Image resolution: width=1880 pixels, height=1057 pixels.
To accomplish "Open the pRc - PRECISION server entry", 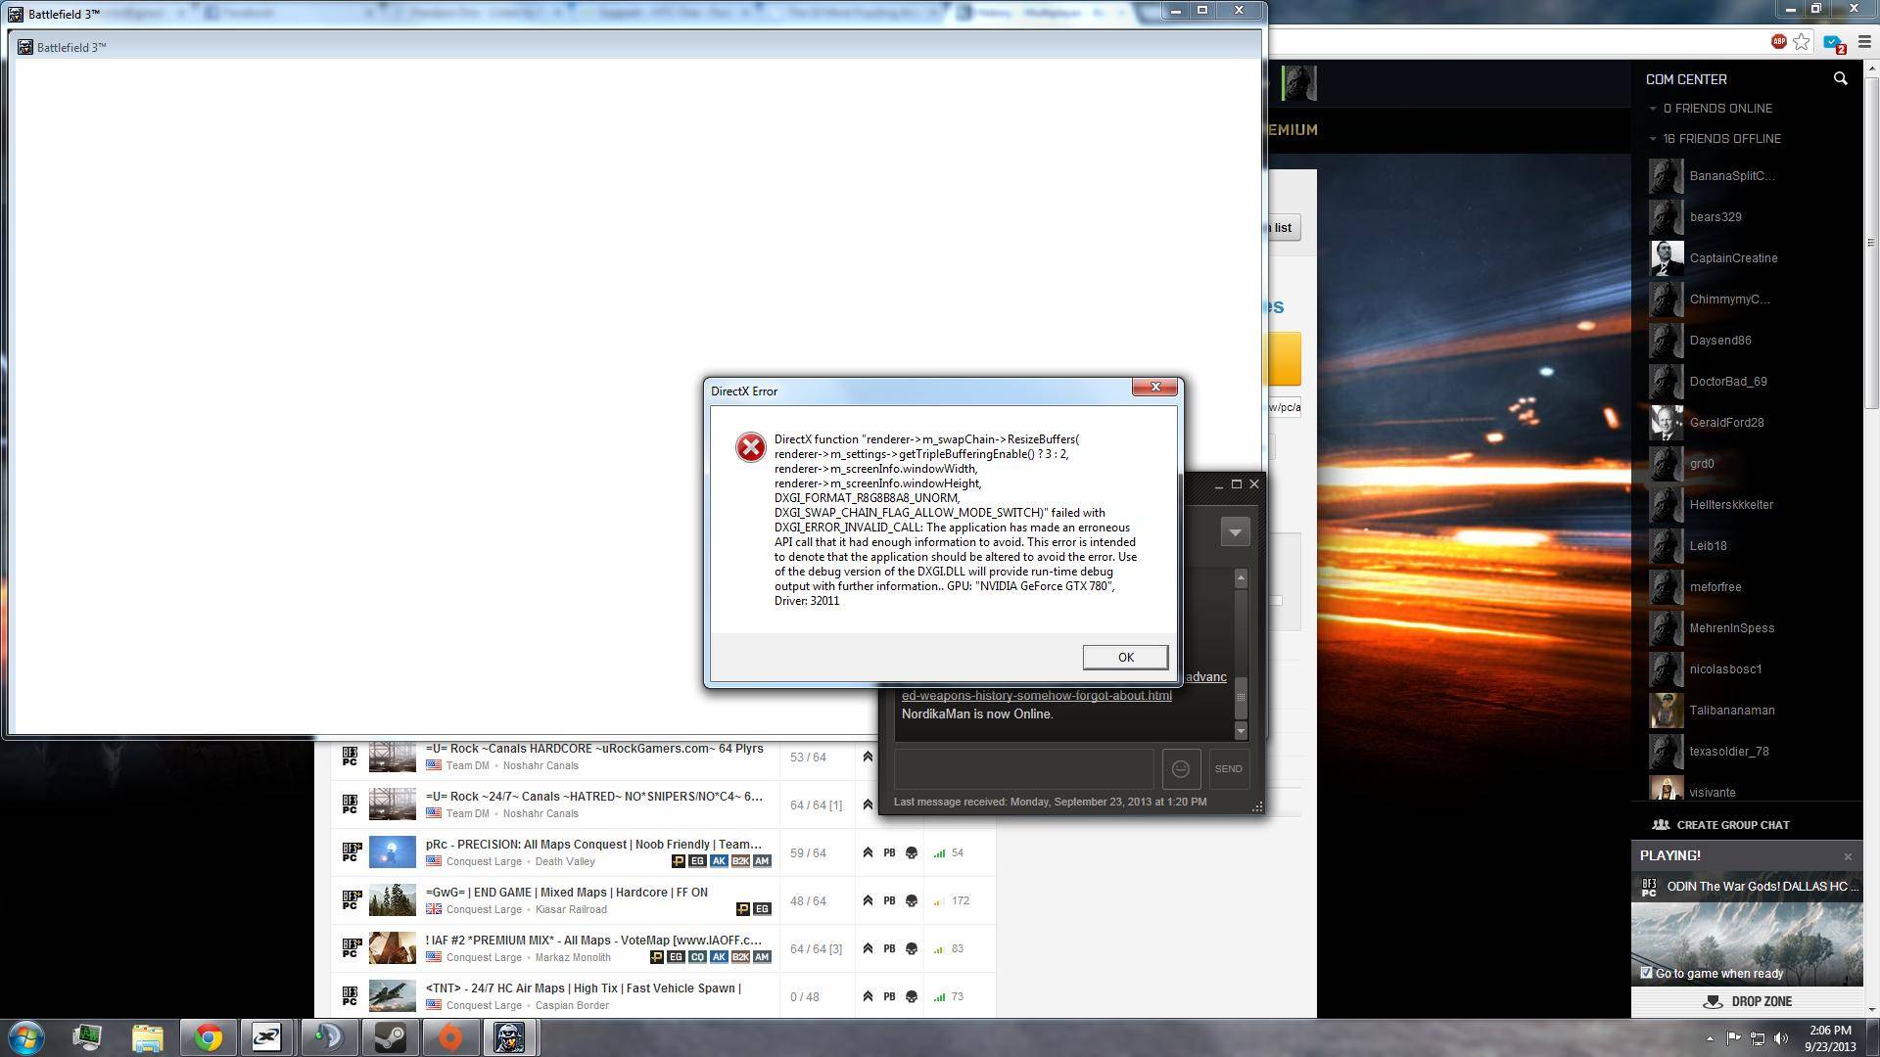I will (593, 845).
